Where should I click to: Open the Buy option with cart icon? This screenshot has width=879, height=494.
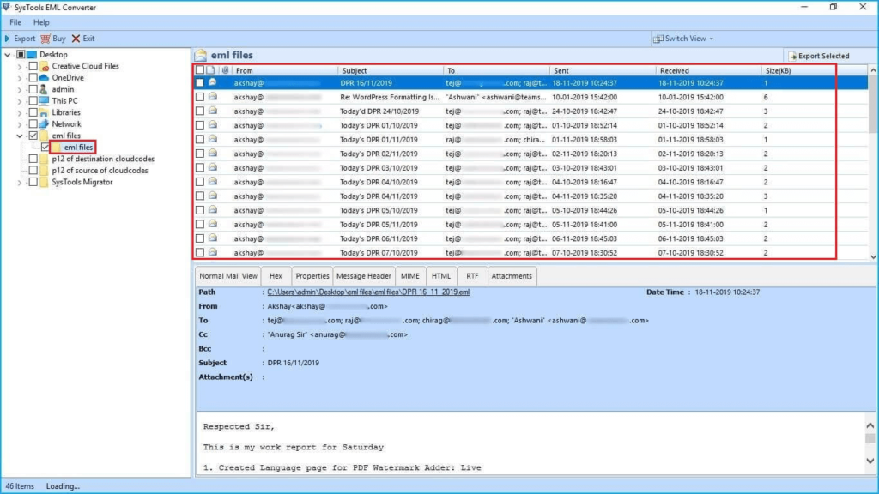pos(45,39)
